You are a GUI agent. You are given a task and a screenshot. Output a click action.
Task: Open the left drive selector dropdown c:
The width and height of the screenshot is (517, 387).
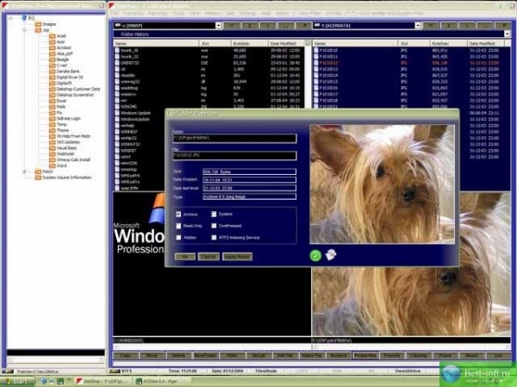coord(218,25)
